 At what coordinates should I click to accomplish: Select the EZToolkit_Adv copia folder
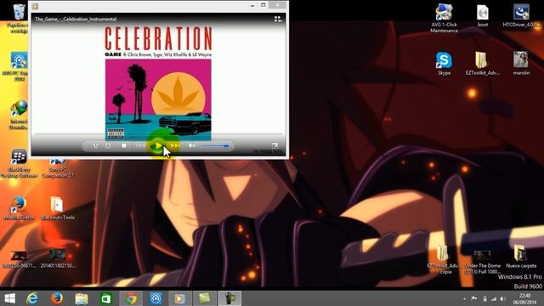click(x=444, y=259)
